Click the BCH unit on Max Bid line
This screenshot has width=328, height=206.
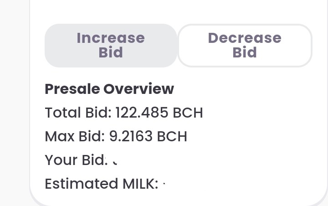tap(172, 136)
